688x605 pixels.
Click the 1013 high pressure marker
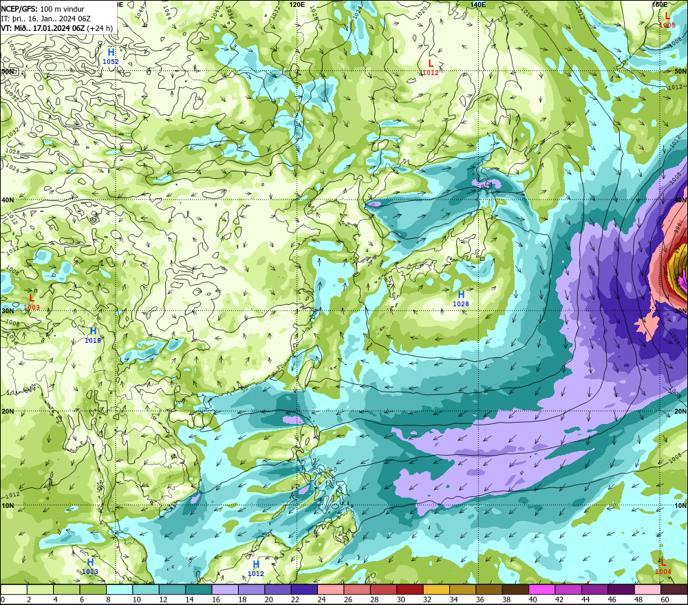pos(90,566)
